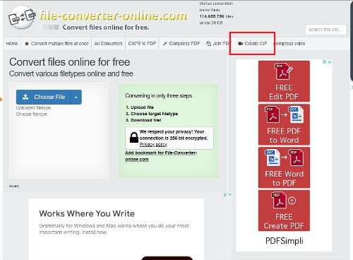Image resolution: width=353 pixels, height=260 pixels.
Task: Click the file-converter-online logo icon
Action: pyautogui.click(x=22, y=18)
